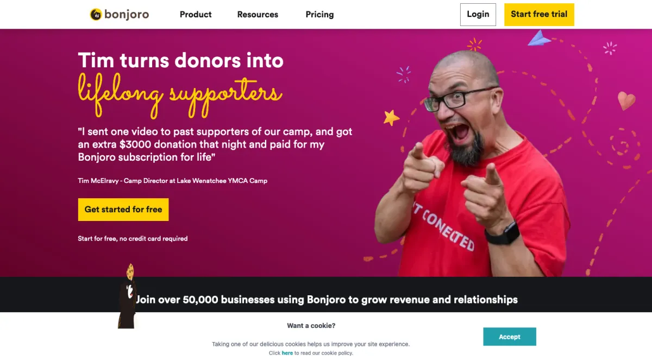Accept the cookie policy
Viewport: 652px width, 361px height.
[x=510, y=337]
